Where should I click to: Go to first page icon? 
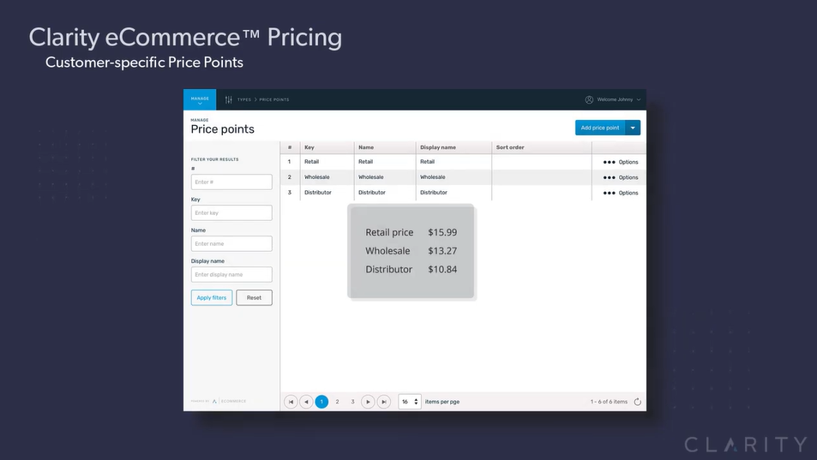291,402
